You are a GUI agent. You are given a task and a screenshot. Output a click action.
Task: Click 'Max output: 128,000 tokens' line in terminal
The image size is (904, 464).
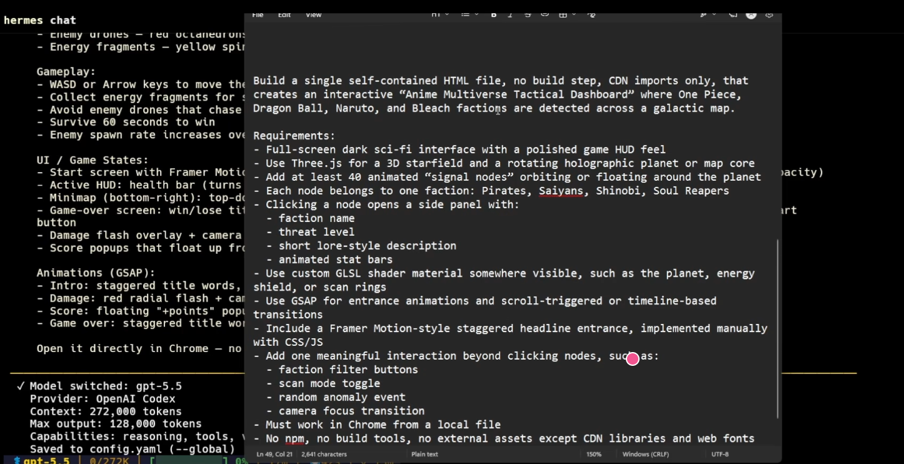click(x=116, y=424)
